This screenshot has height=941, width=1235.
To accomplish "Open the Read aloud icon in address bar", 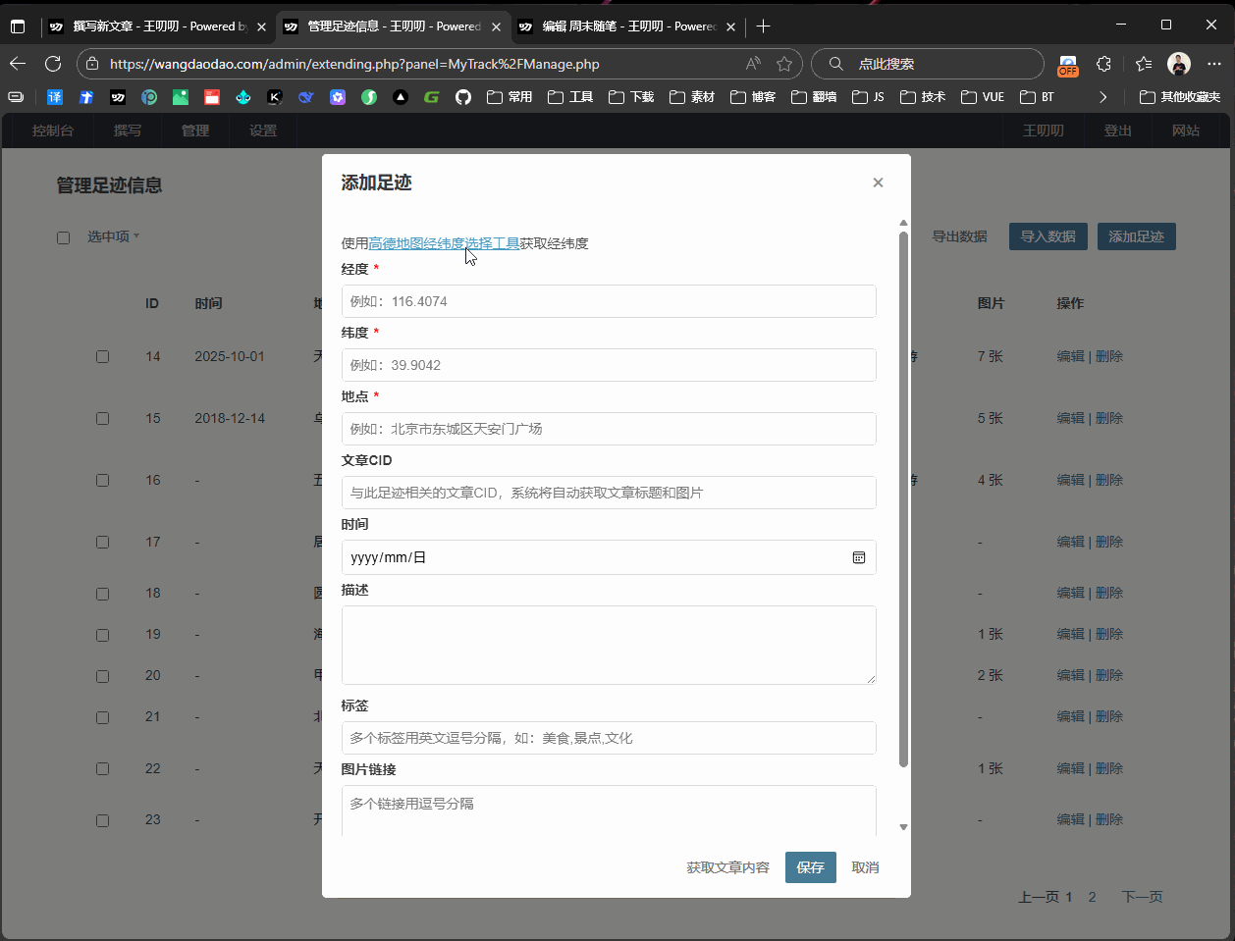I will pyautogui.click(x=753, y=64).
